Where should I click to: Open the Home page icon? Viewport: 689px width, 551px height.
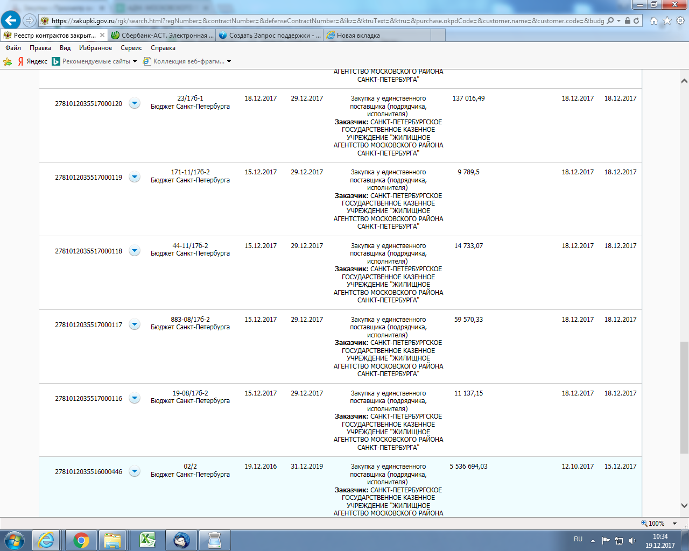(654, 20)
